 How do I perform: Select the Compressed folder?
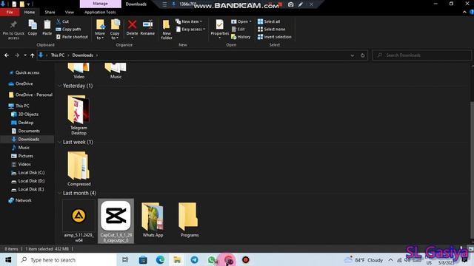click(79, 168)
